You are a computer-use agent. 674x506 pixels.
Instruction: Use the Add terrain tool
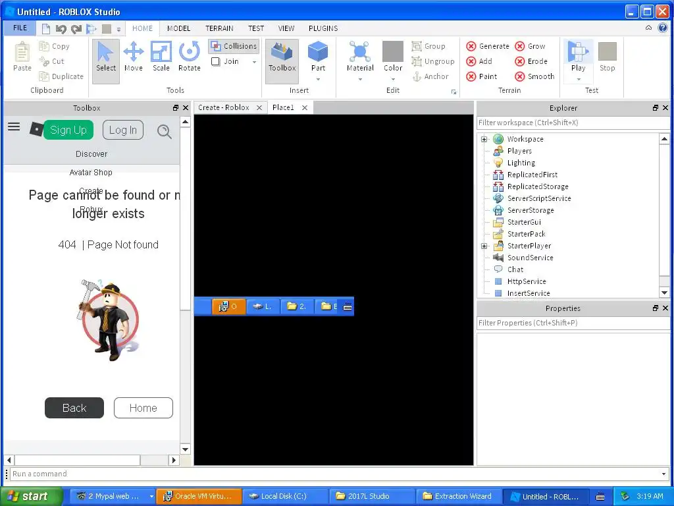479,61
